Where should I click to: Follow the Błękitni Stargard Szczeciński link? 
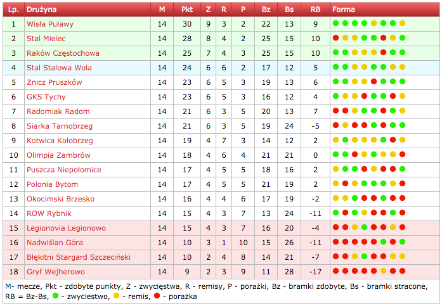[70, 257]
